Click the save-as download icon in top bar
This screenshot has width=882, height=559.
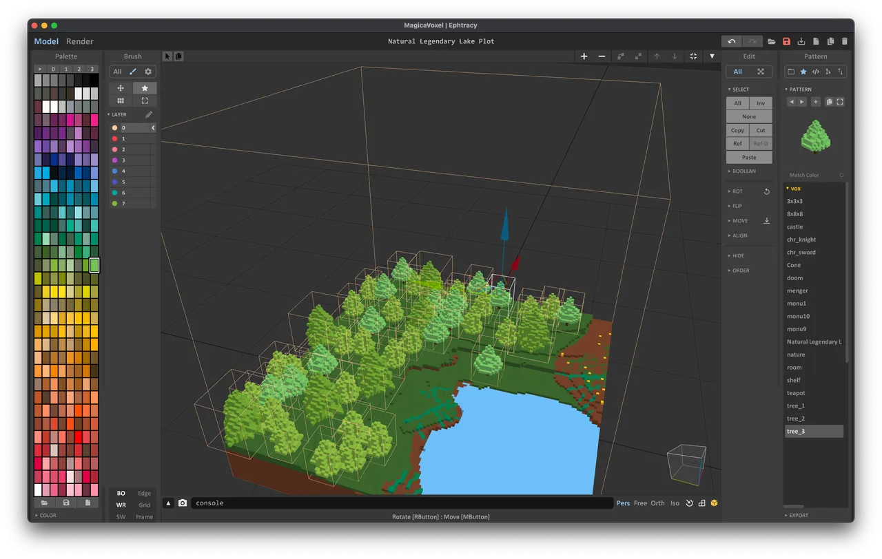(801, 41)
